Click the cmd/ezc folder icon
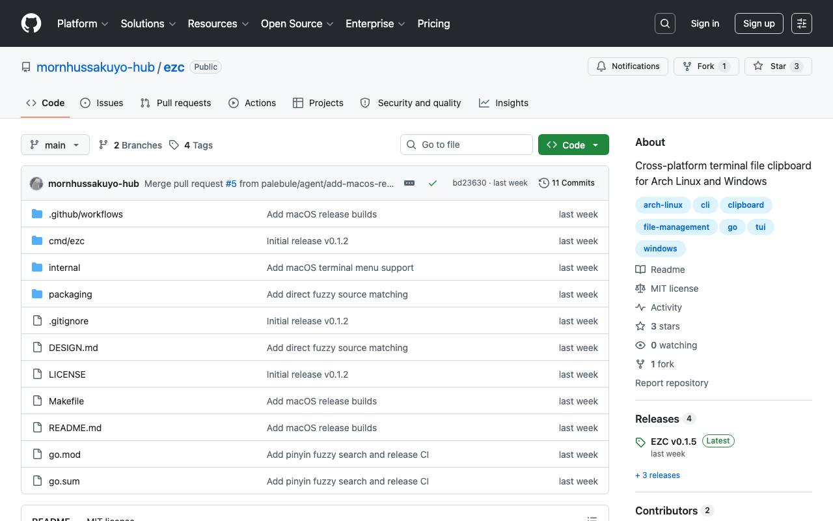Screen dimensions: 833x521 [x=37, y=241]
